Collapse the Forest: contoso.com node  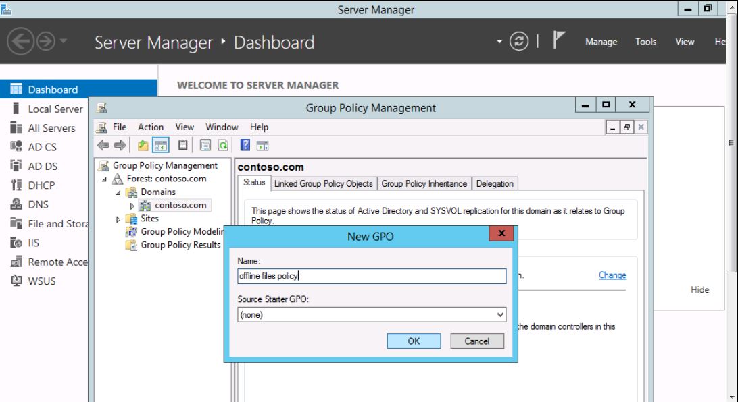pos(105,179)
